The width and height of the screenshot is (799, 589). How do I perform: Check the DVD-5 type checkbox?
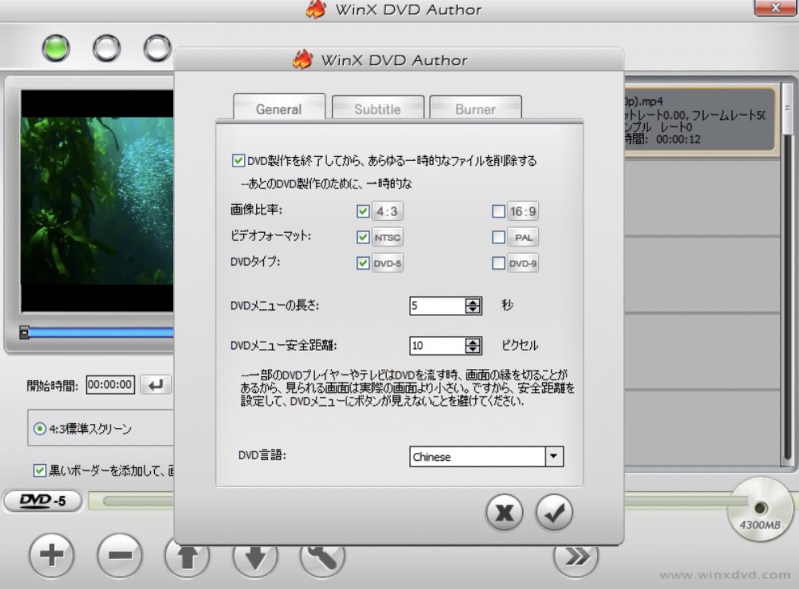pos(363,263)
